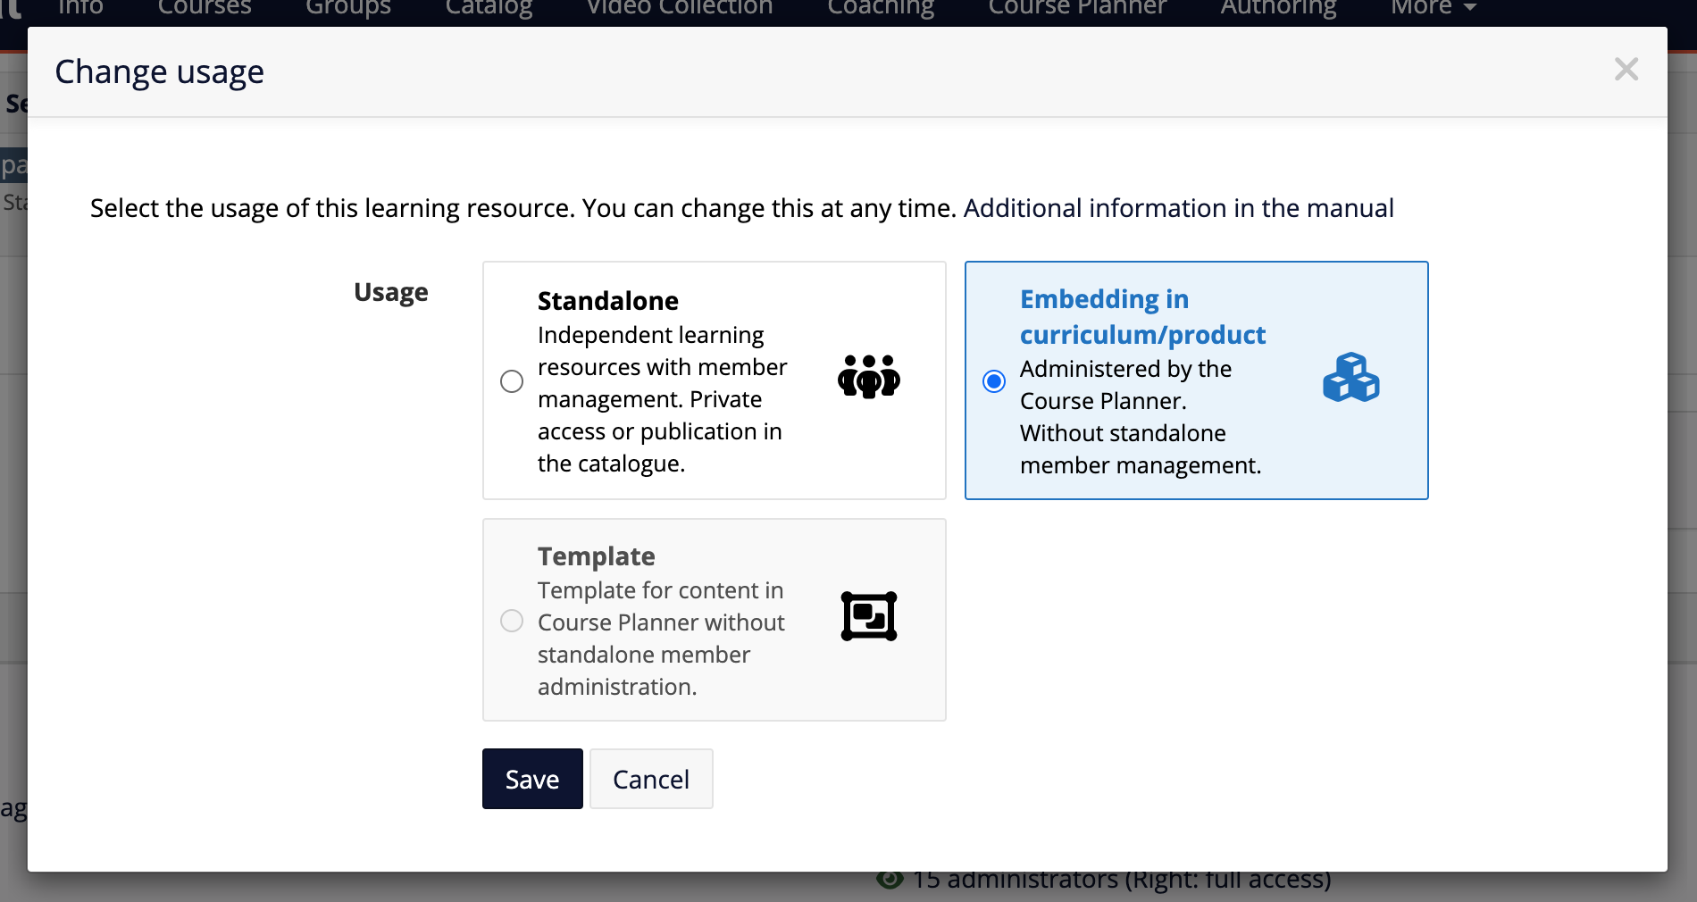Open the Coaching menu item

point(881,7)
